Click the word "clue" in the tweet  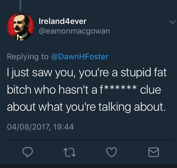tap(151, 90)
